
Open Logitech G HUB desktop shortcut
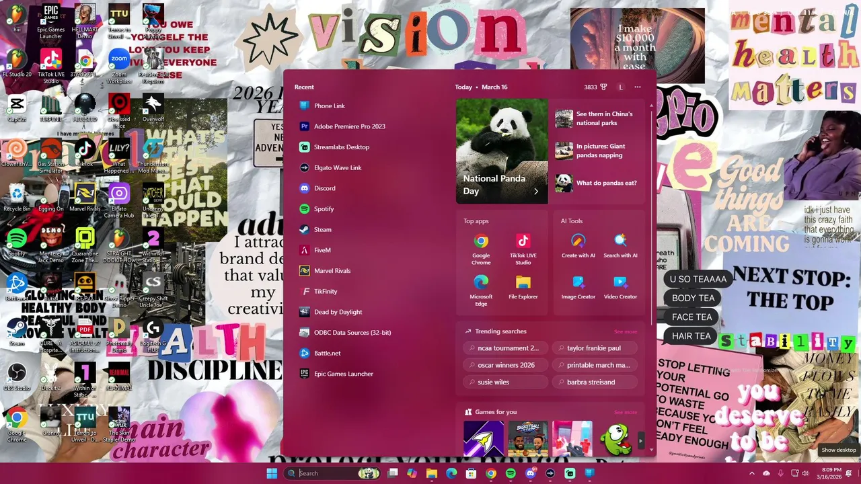[x=153, y=335]
